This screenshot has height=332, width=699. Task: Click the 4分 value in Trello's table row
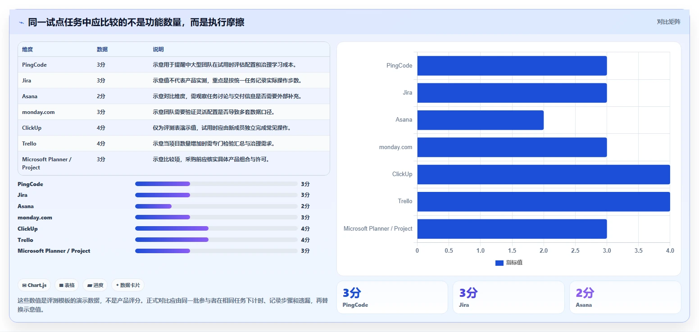click(101, 144)
